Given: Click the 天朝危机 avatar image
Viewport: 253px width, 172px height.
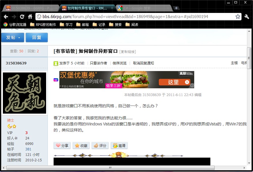Looking at the screenshot, I should point(24,93).
